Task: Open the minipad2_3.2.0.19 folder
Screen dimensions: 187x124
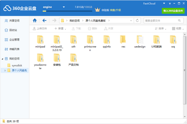Action: click(x=57, y=43)
